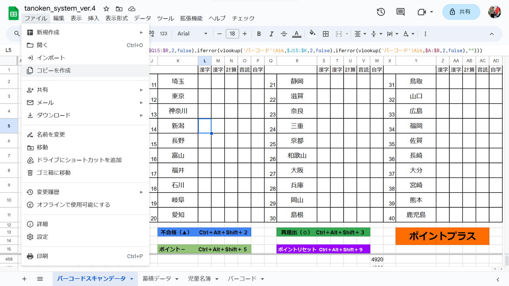Open the horizontal align dropdown
The width and height of the screenshot is (509, 286).
(360, 34)
